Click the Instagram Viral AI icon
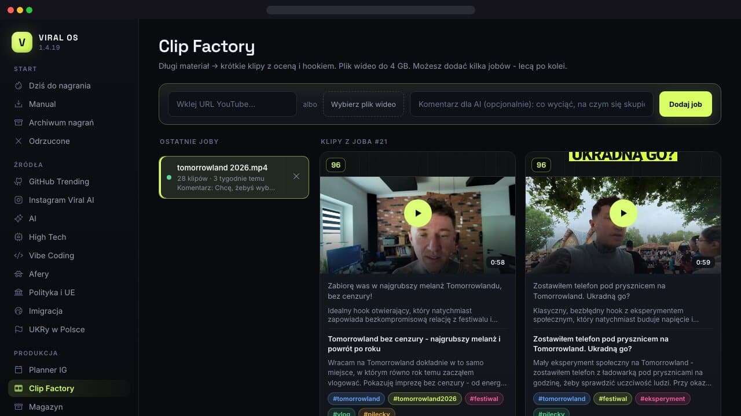The height and width of the screenshot is (416, 741). click(19, 200)
